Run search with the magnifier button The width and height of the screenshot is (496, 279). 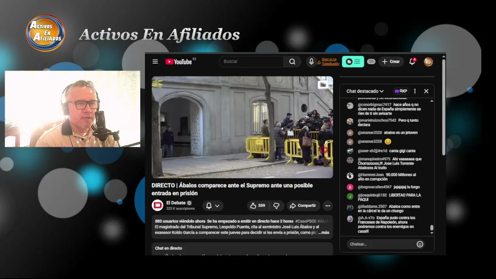(292, 62)
